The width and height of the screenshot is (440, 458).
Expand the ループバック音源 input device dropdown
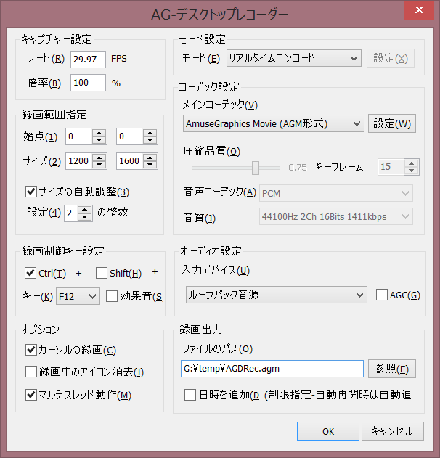(x=277, y=295)
